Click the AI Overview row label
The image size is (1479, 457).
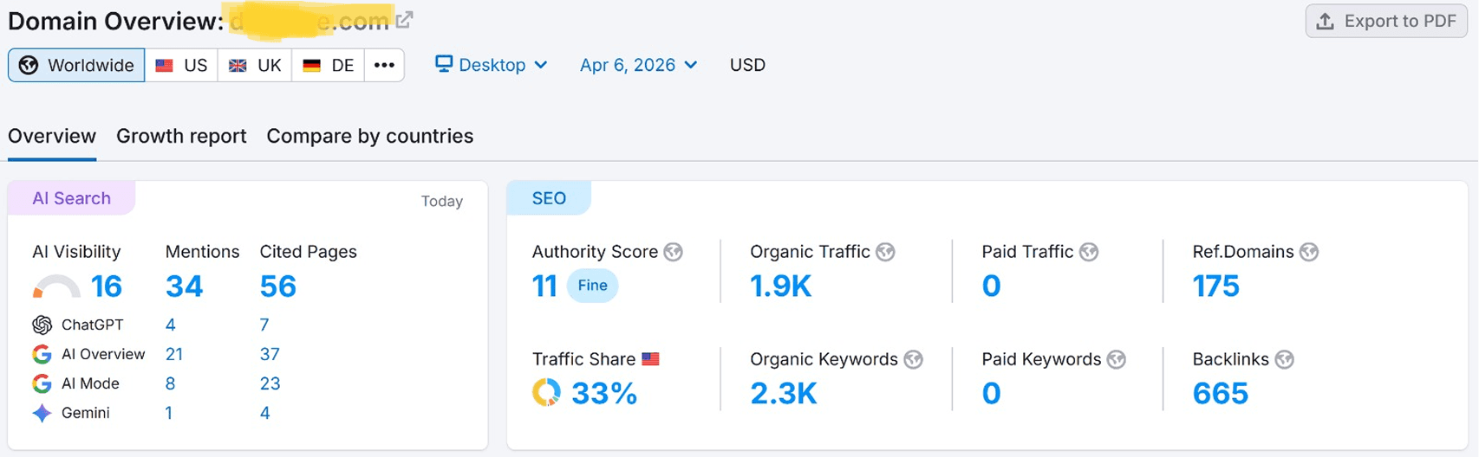click(103, 354)
